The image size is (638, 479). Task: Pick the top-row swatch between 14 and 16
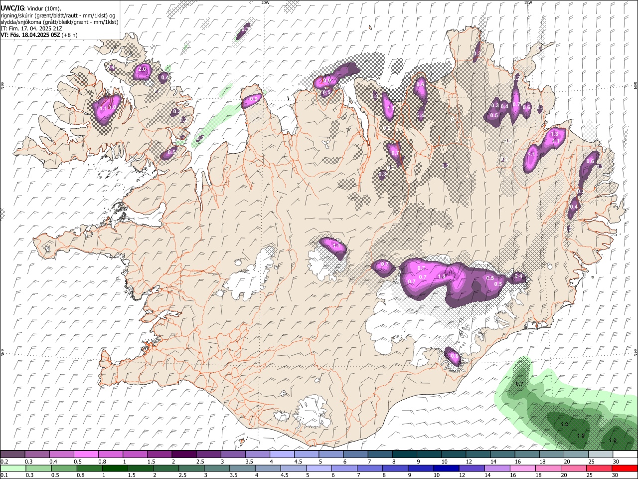click(502, 454)
